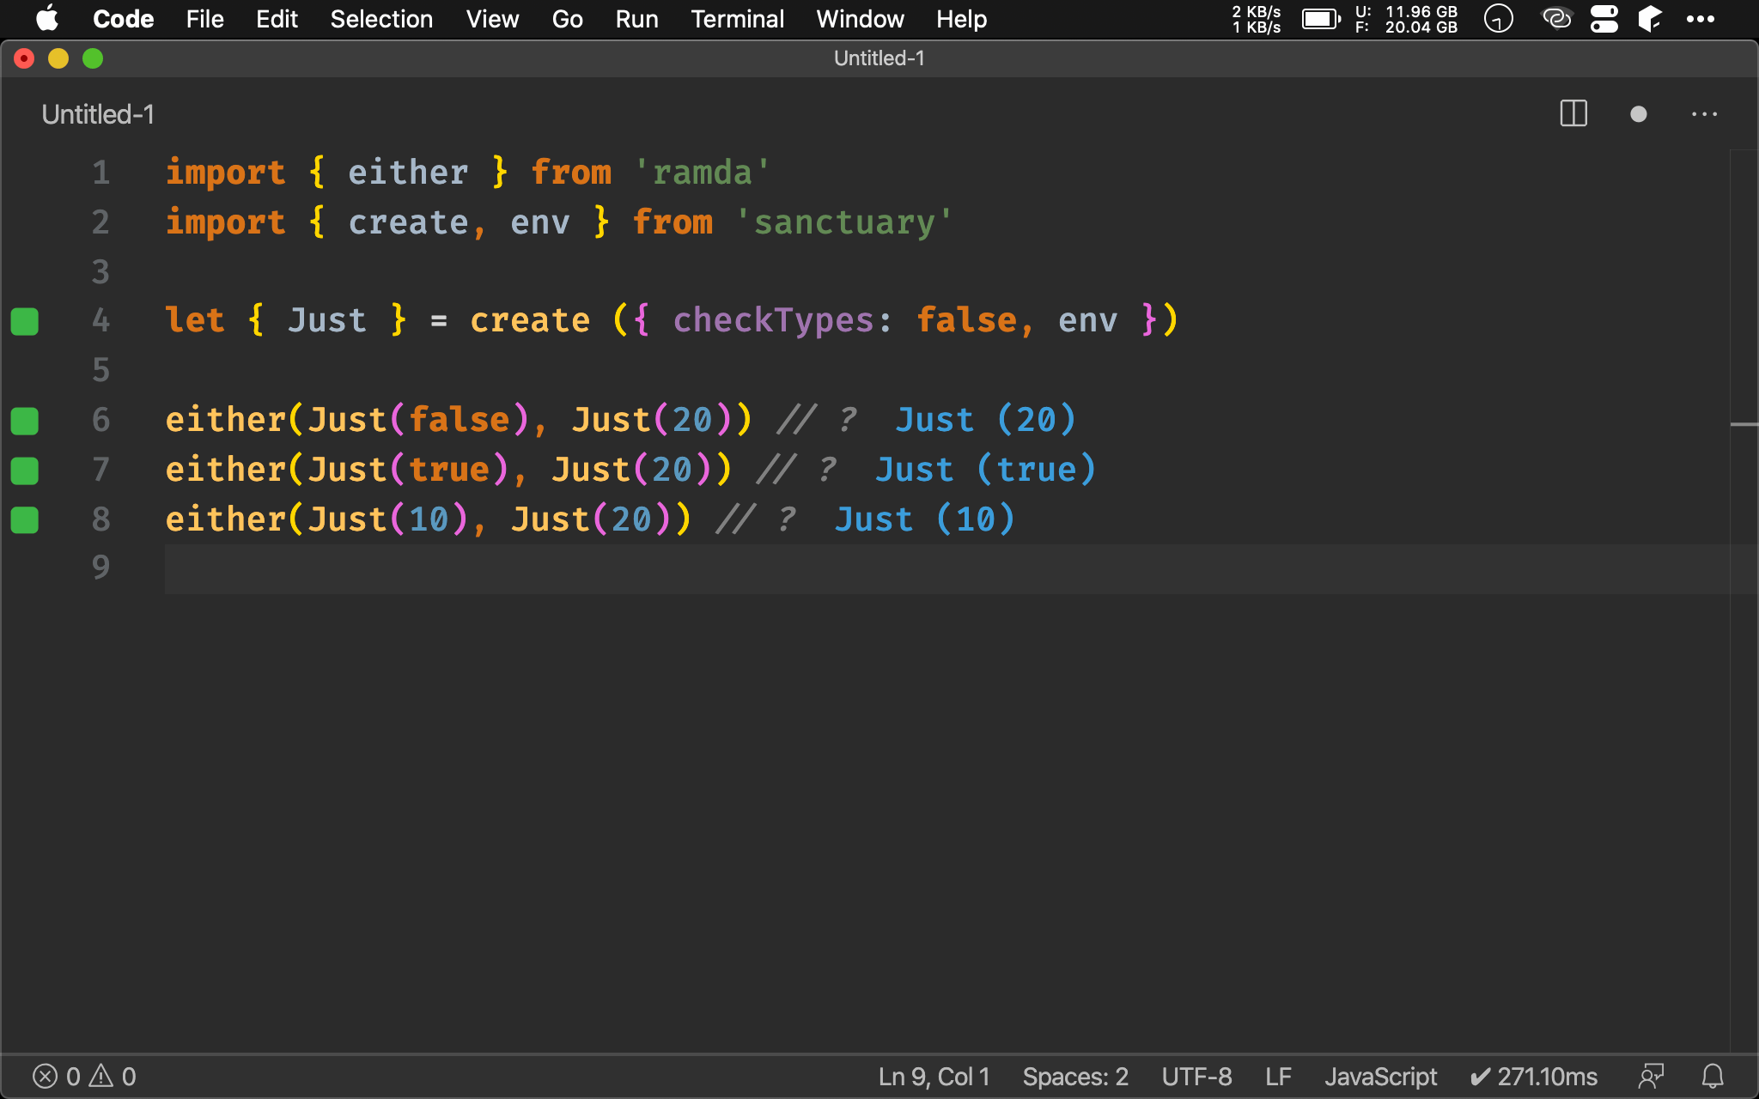1759x1099 pixels.
Task: Select the Untitled-1 editor tab
Action: tap(98, 114)
